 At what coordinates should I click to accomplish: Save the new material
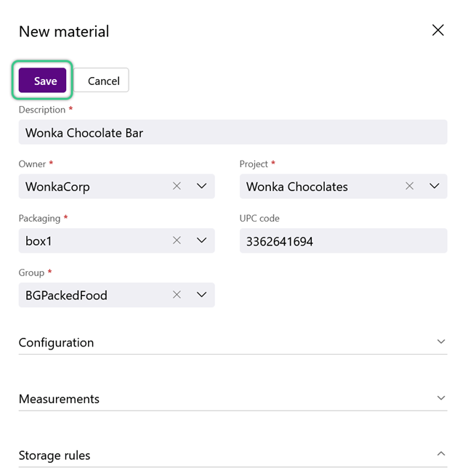[43, 80]
